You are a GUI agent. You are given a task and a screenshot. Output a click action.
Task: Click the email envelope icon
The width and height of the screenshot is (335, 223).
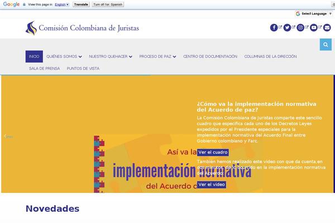click(x=327, y=28)
